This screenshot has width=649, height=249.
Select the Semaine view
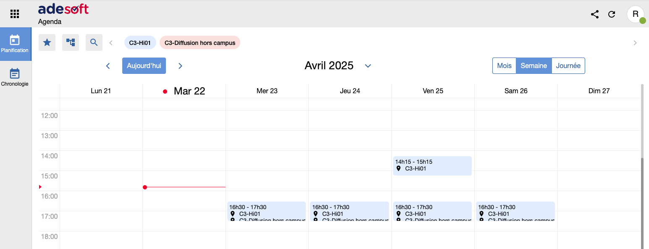533,66
